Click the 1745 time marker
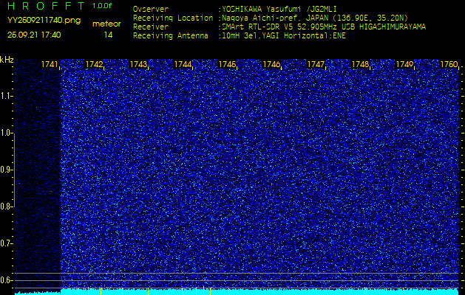Screen dimensions: 465x295 pos(227,64)
